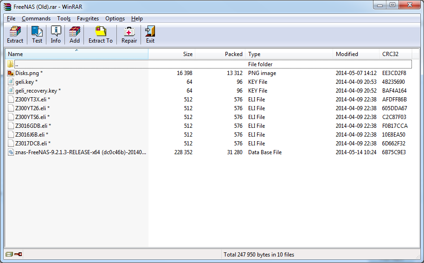
Task: Open the Tools menu
Action: (x=64, y=19)
